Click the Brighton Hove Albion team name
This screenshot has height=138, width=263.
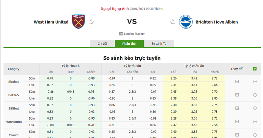point(216,22)
